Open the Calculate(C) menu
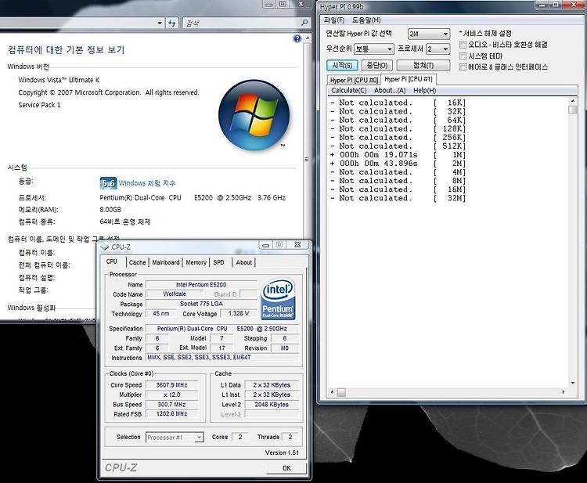587x483 pixels. pyautogui.click(x=348, y=90)
